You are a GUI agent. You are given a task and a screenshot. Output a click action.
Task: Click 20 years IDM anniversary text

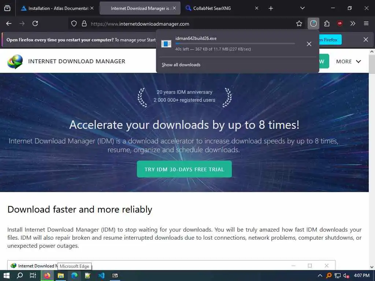(185, 92)
